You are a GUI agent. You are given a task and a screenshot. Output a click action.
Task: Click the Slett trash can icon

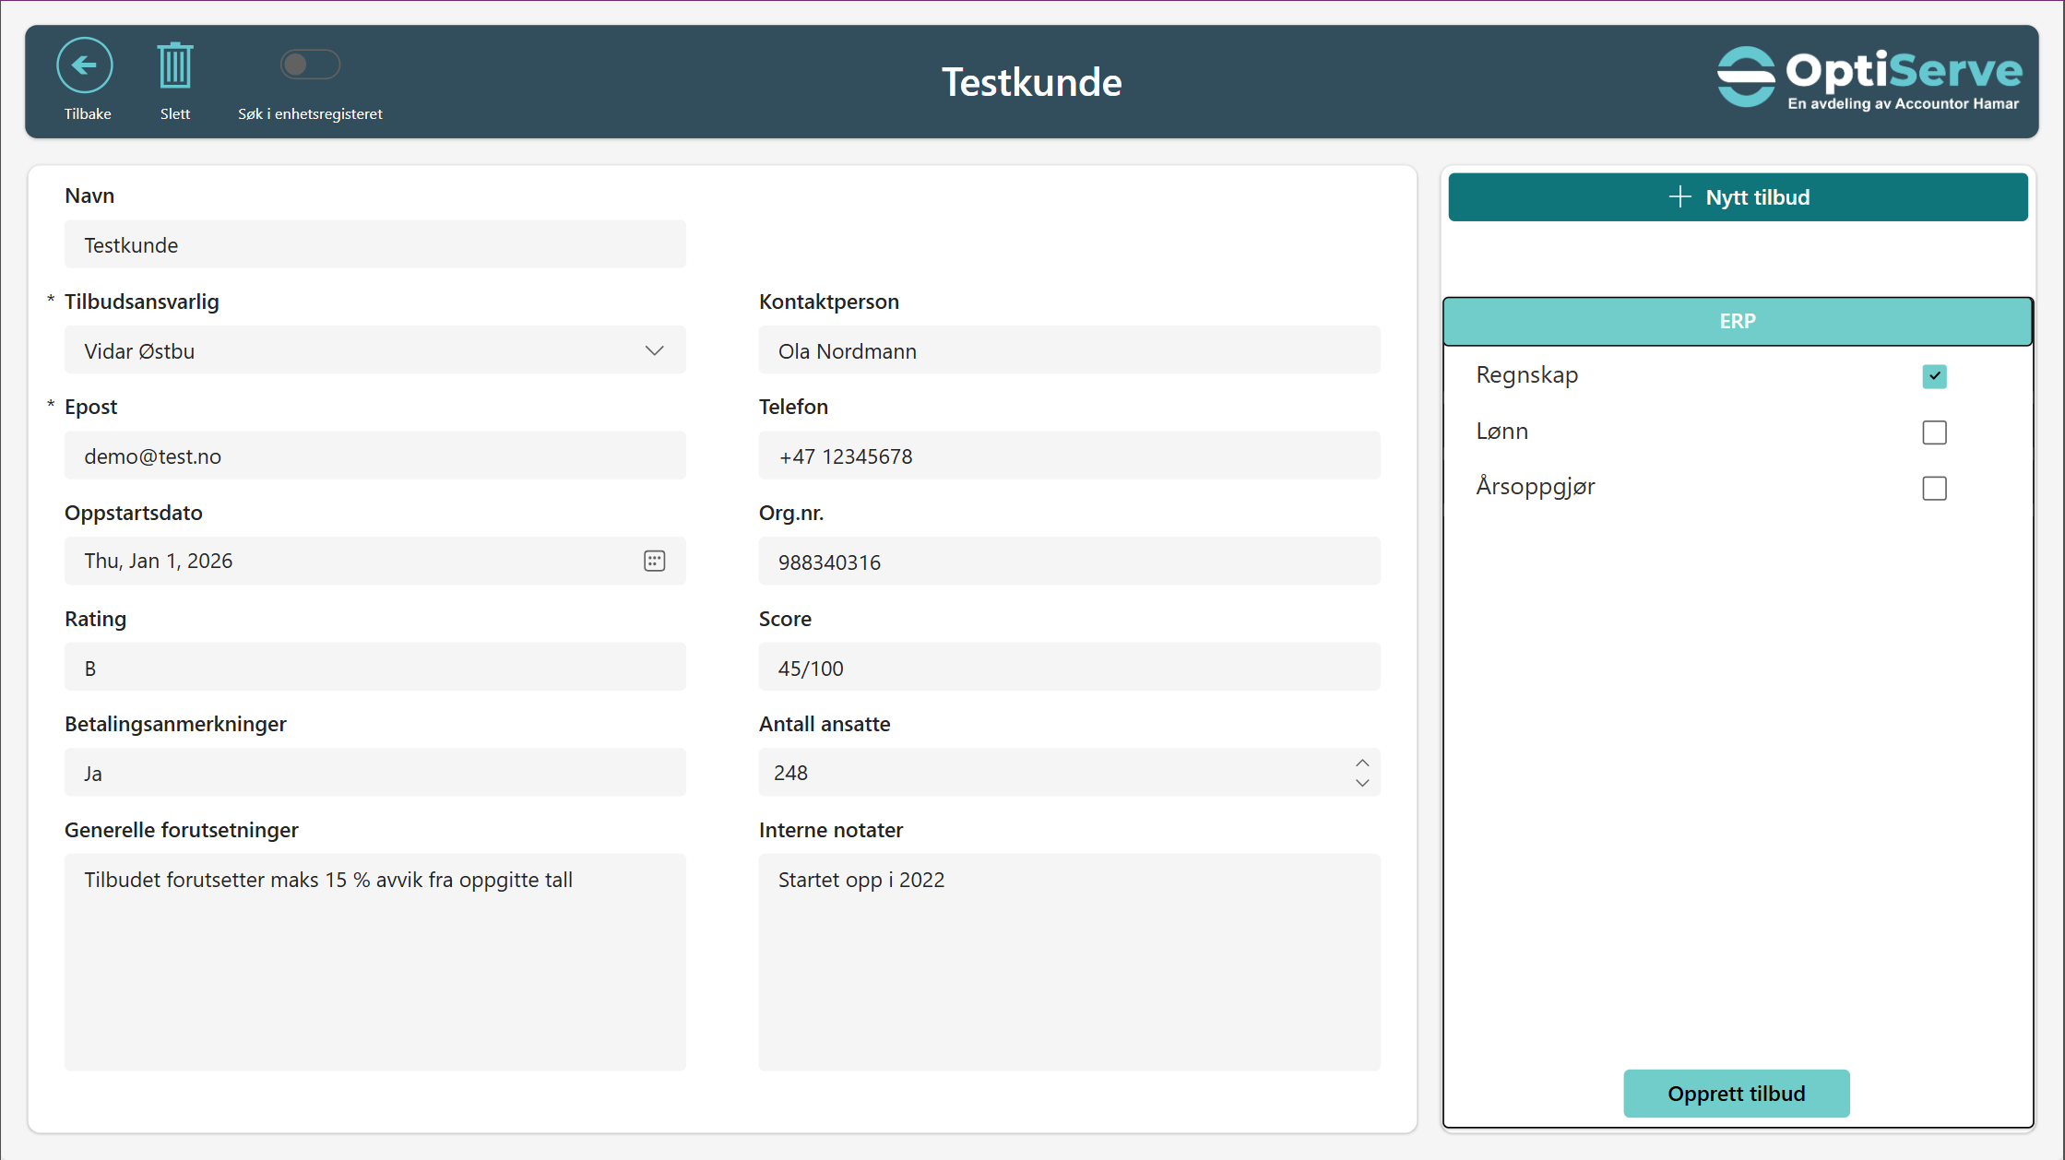click(174, 66)
